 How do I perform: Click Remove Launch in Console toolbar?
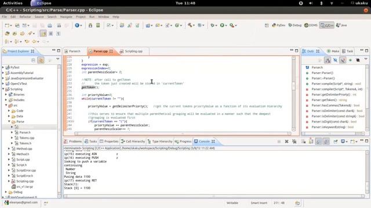tap(286, 141)
